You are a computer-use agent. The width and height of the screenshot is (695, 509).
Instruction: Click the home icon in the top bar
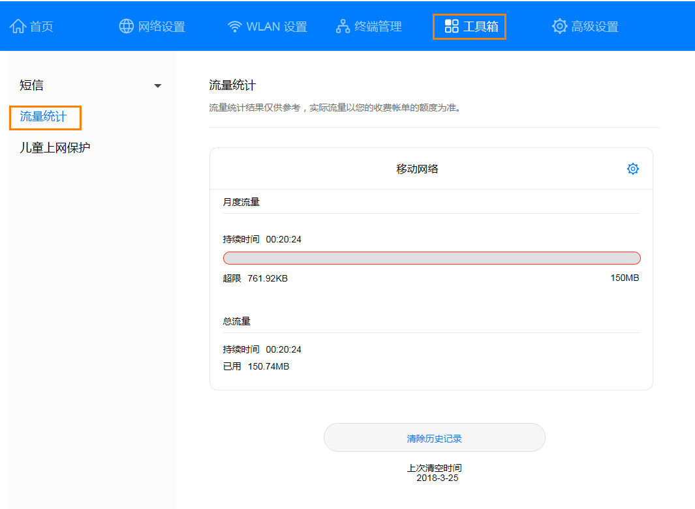pos(17,26)
